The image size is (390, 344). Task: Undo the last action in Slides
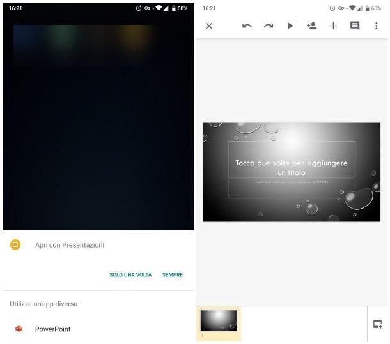coord(247,26)
